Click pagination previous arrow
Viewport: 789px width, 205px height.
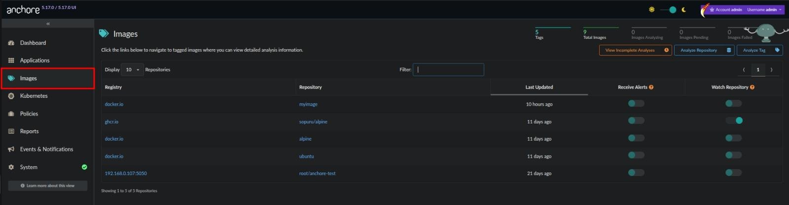744,70
